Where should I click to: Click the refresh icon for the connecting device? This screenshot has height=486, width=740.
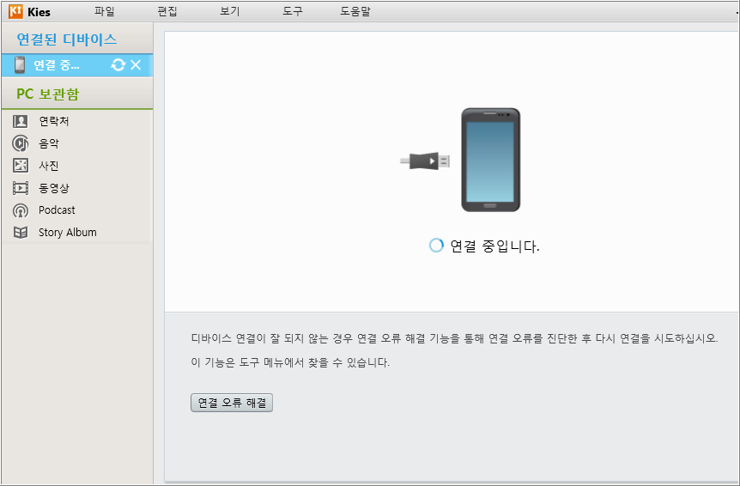118,65
